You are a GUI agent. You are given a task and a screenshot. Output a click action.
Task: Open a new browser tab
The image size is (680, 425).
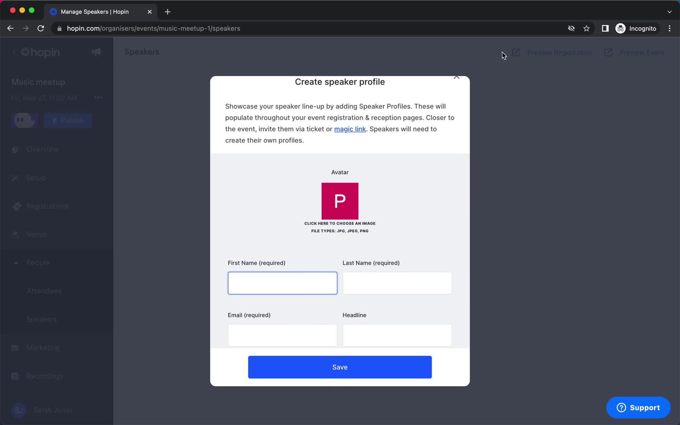(x=168, y=12)
